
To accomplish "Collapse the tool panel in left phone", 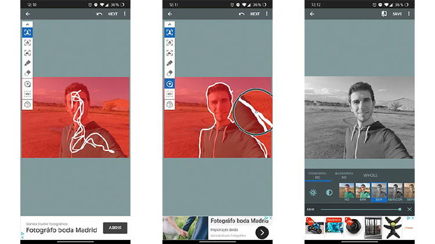I will [27, 24].
